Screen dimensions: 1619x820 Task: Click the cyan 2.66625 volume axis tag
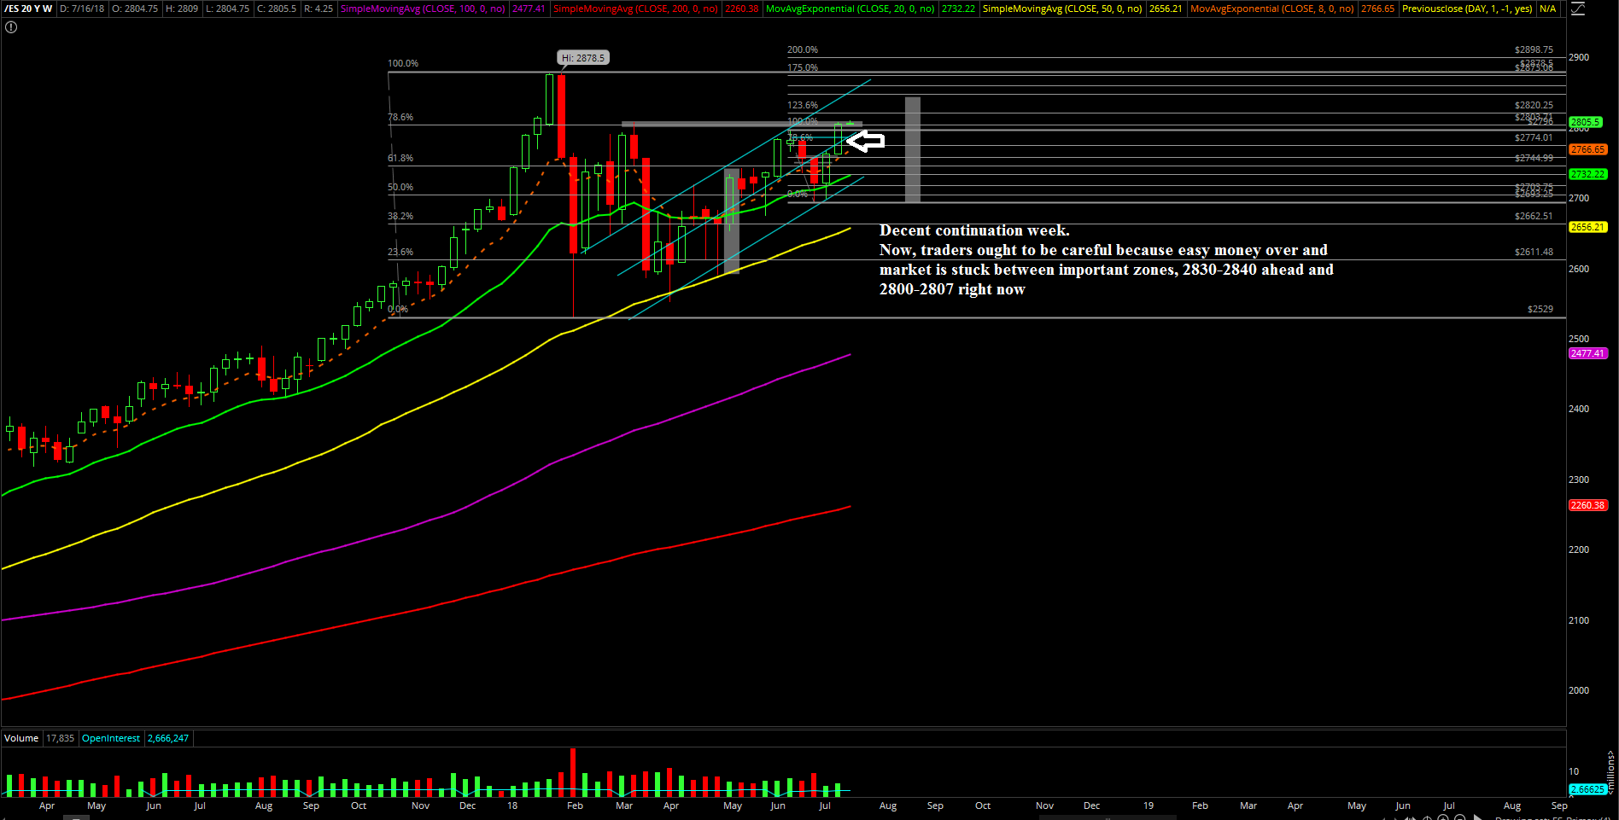tap(1587, 789)
